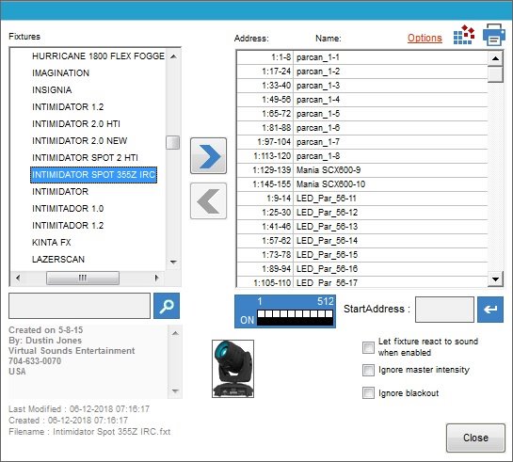Enable Let fixture react to sound

pos(368,347)
